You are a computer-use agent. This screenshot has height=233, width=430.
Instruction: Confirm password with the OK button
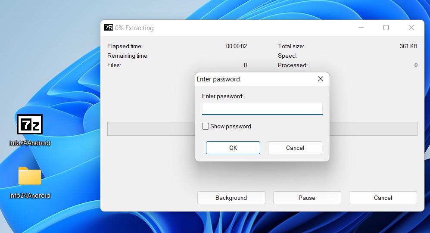click(x=233, y=148)
